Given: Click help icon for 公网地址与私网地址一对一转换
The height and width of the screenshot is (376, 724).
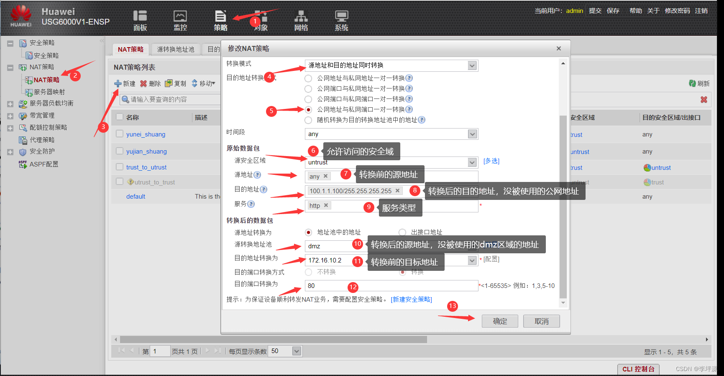Looking at the screenshot, I should [409, 78].
